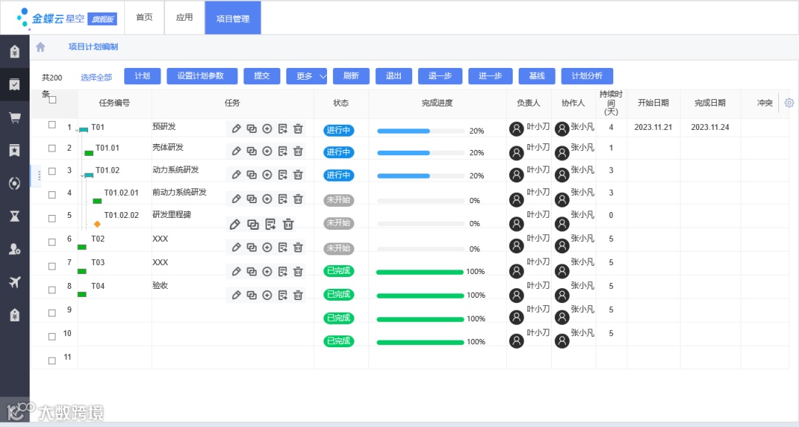Click the 叶小刀 avatar in row 1
799x427 pixels.
516,129
